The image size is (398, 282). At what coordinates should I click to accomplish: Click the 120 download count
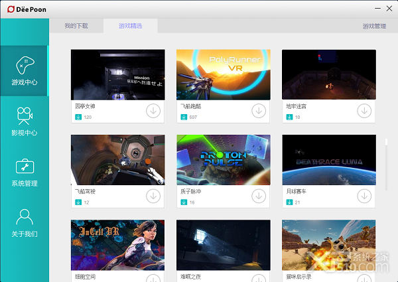(88, 117)
